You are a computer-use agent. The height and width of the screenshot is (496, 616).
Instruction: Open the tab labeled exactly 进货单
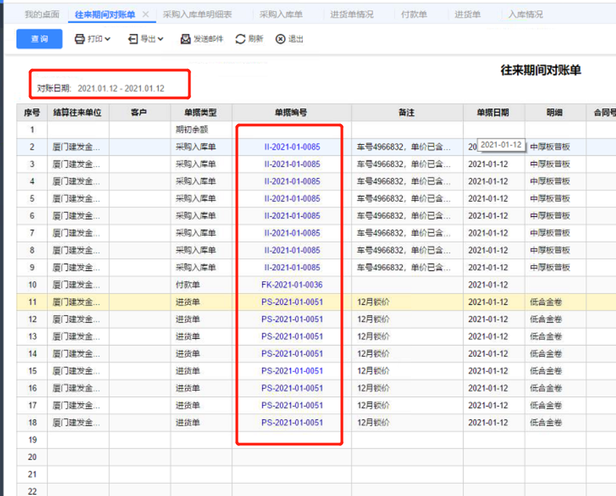(468, 14)
